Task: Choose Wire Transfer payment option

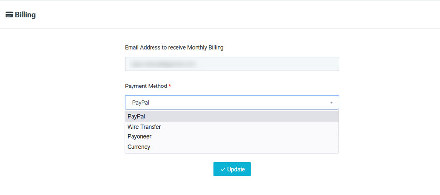Action: point(232,127)
